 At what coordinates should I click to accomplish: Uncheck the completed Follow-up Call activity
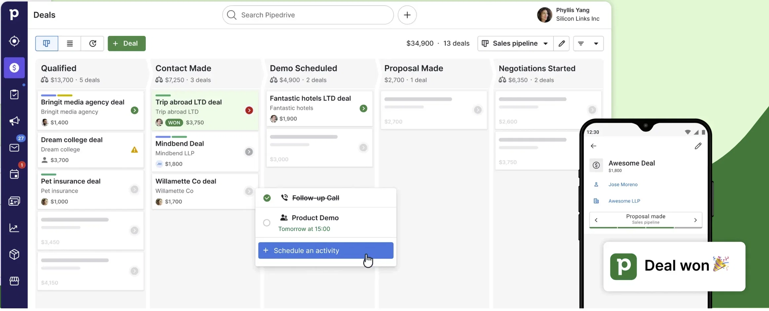(x=267, y=198)
